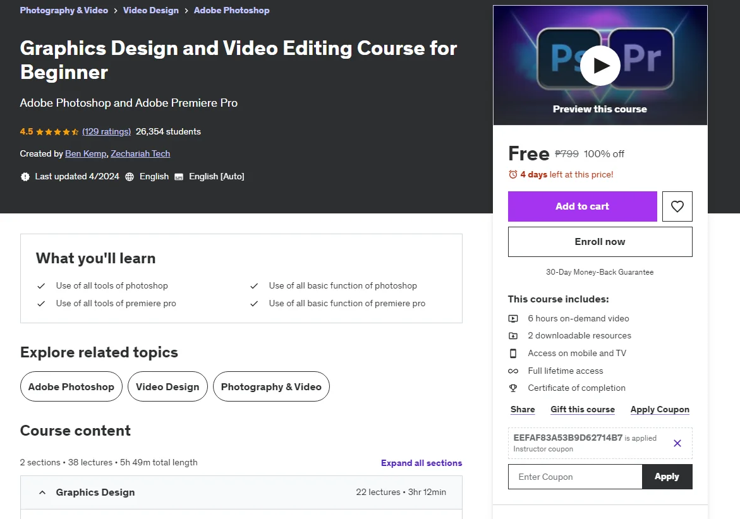This screenshot has width=740, height=519.
Task: Select the Adobe Photoshop topic chip
Action: (71, 386)
